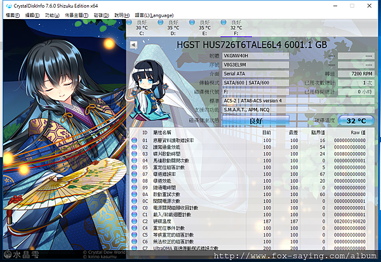381x262 pixels.
Task: Click status icon for attribute 01
Action: point(134,140)
